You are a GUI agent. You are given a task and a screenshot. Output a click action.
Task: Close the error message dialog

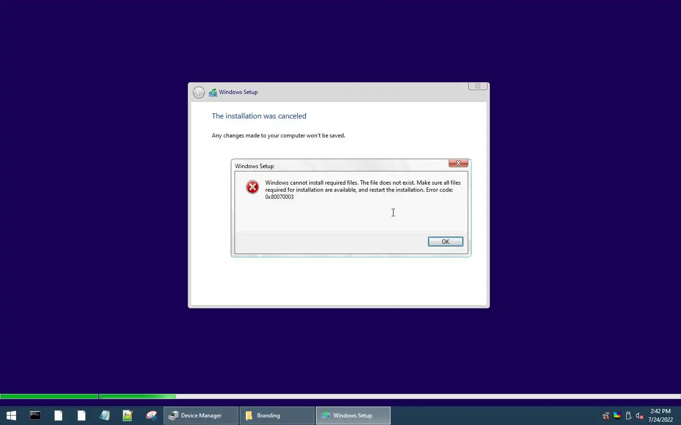coord(458,163)
